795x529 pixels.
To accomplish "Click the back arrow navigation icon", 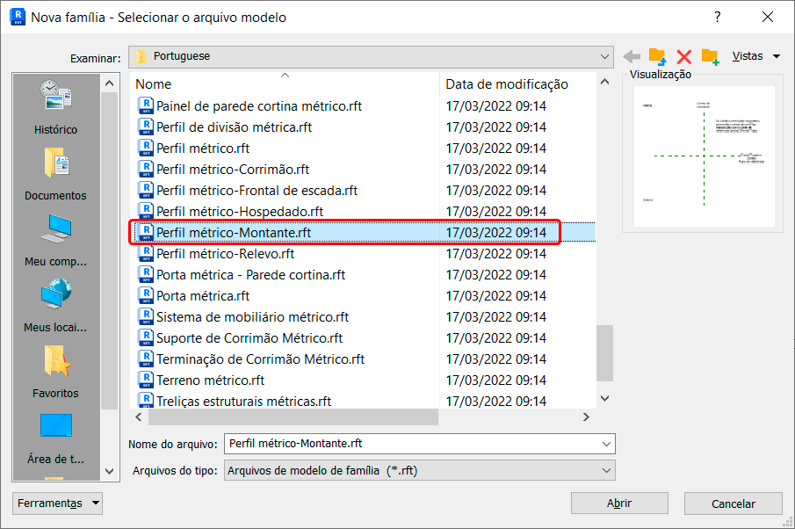I will tap(632, 56).
